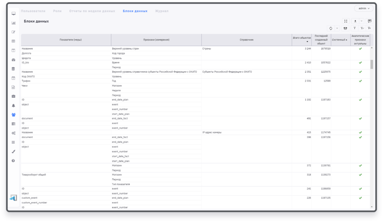The height and width of the screenshot is (222, 383).
Task: Click the paintbrush icon in the sidebar
Action: click(13, 152)
